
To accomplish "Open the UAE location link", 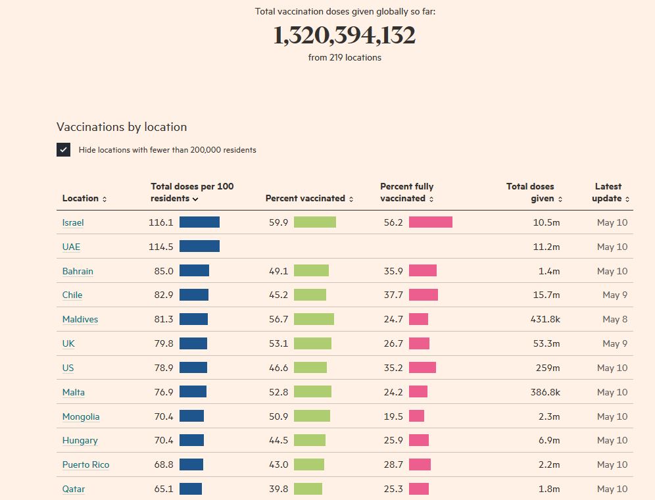I will (x=71, y=247).
